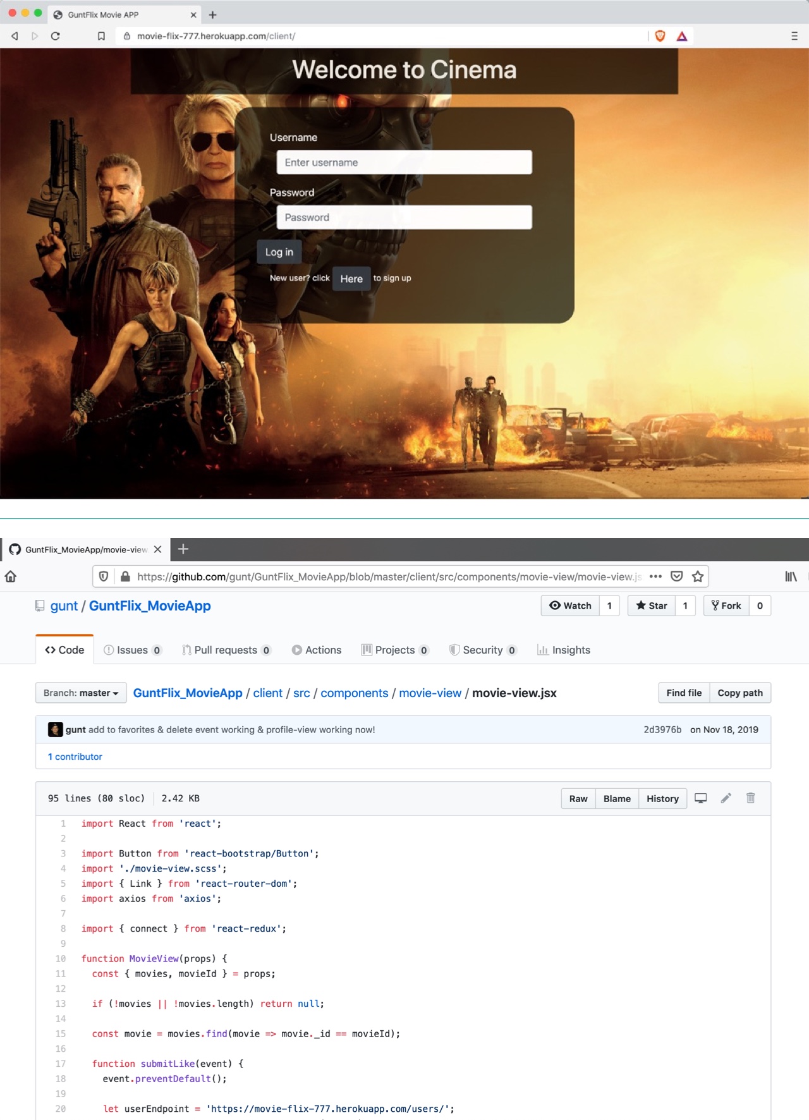Open the Security tab
The width and height of the screenshot is (809, 1120).
(483, 650)
